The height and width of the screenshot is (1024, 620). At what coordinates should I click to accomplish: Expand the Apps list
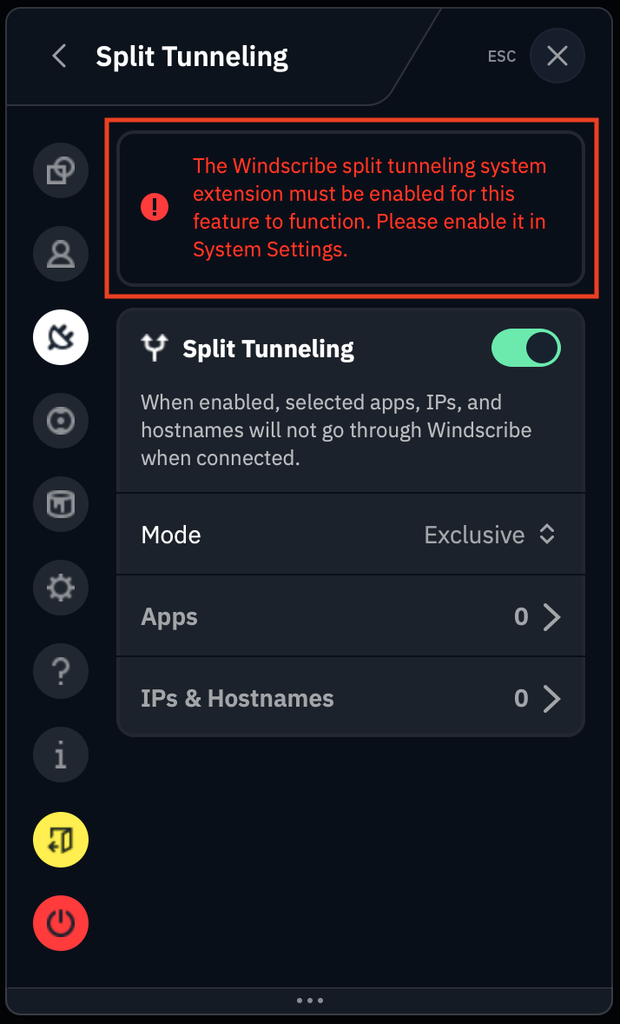(553, 616)
